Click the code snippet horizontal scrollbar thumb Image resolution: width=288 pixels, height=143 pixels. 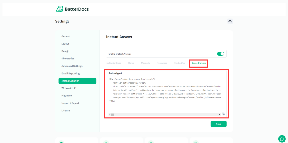click(x=112, y=114)
